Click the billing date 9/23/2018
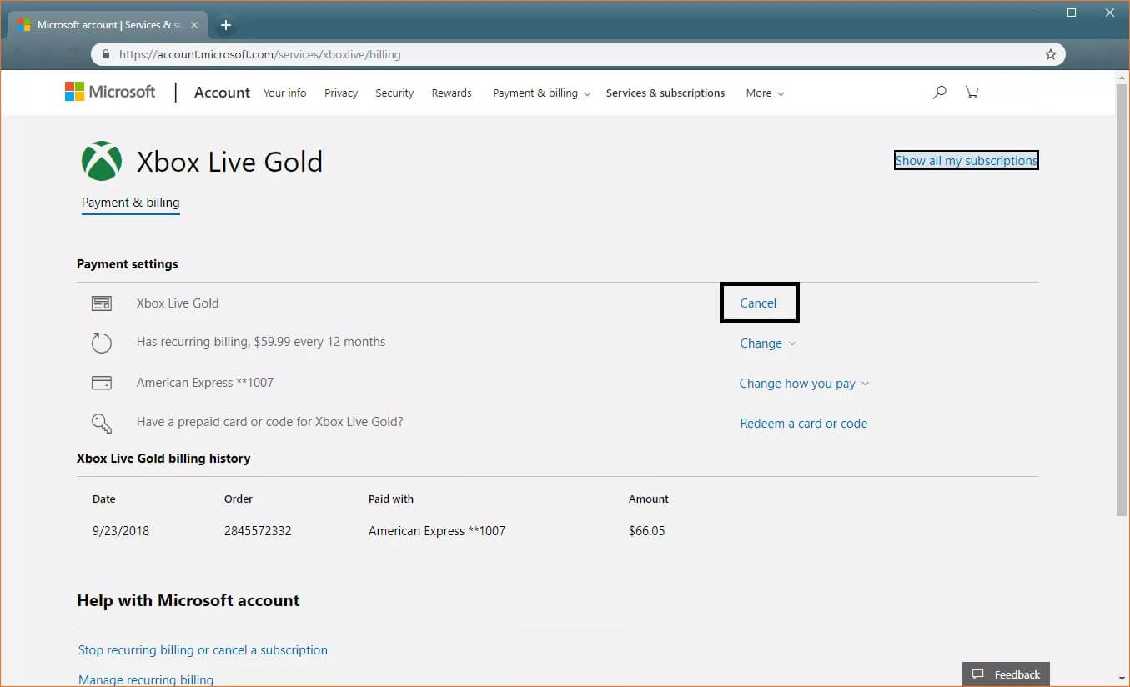Image resolution: width=1130 pixels, height=687 pixels. click(121, 531)
